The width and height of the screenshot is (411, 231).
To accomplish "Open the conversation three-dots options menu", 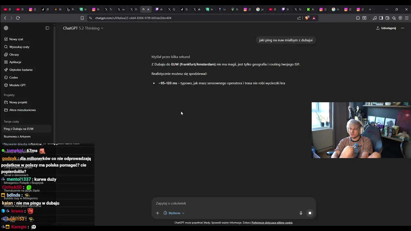I will (x=403, y=28).
